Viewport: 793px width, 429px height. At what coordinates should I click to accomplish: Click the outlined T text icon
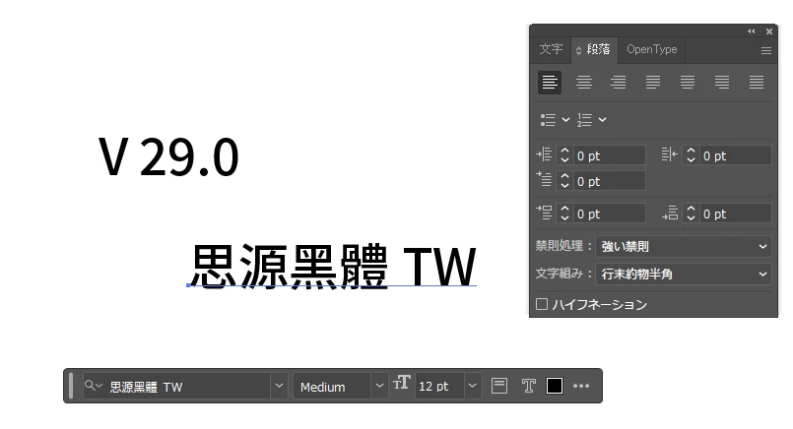528,386
